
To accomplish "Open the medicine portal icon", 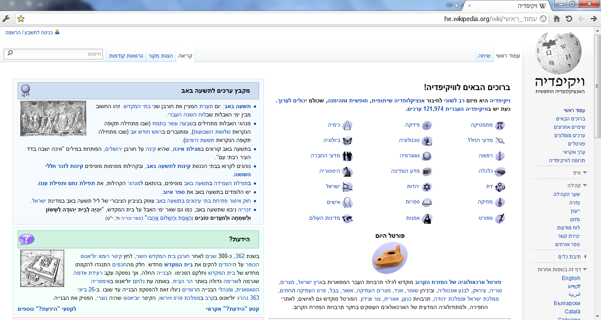I will point(499,156).
